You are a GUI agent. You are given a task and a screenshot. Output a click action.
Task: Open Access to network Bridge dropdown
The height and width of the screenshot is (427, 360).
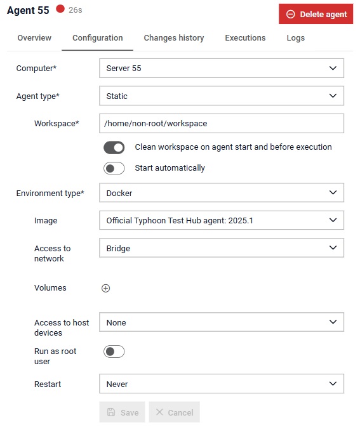pos(222,248)
